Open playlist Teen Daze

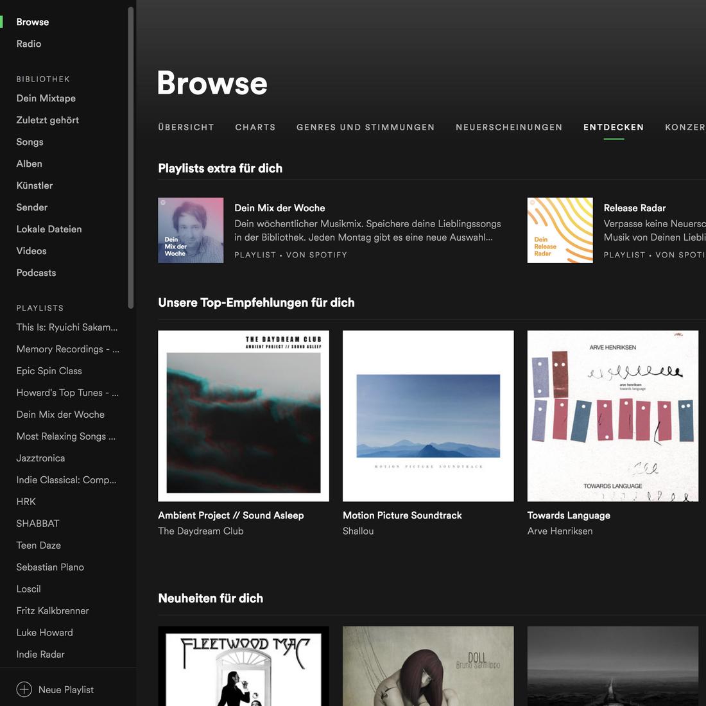tap(39, 546)
